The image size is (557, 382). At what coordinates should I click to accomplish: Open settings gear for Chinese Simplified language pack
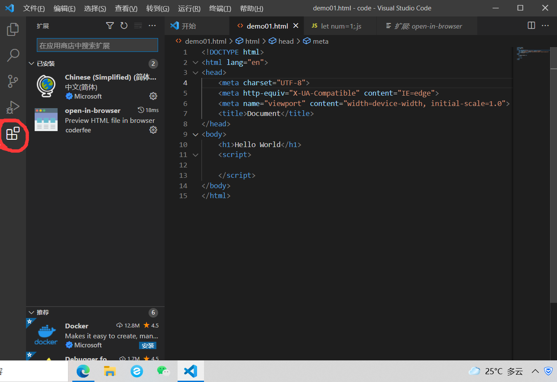point(153,96)
